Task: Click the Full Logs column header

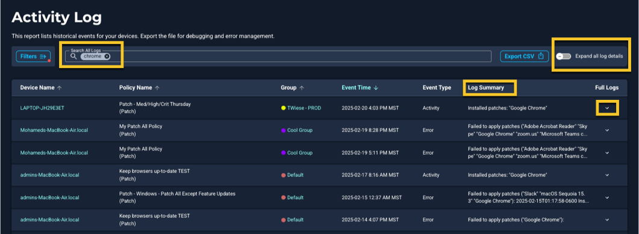Action: point(607,87)
